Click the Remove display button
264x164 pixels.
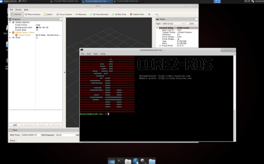point(42,125)
